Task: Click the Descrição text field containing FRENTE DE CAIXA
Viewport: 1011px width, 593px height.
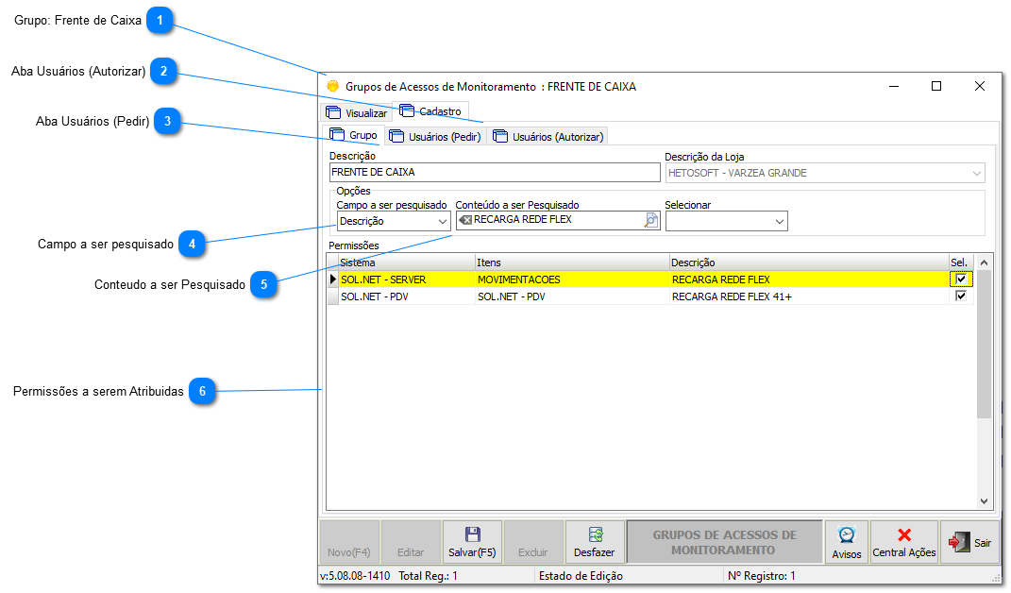Action: click(x=494, y=173)
